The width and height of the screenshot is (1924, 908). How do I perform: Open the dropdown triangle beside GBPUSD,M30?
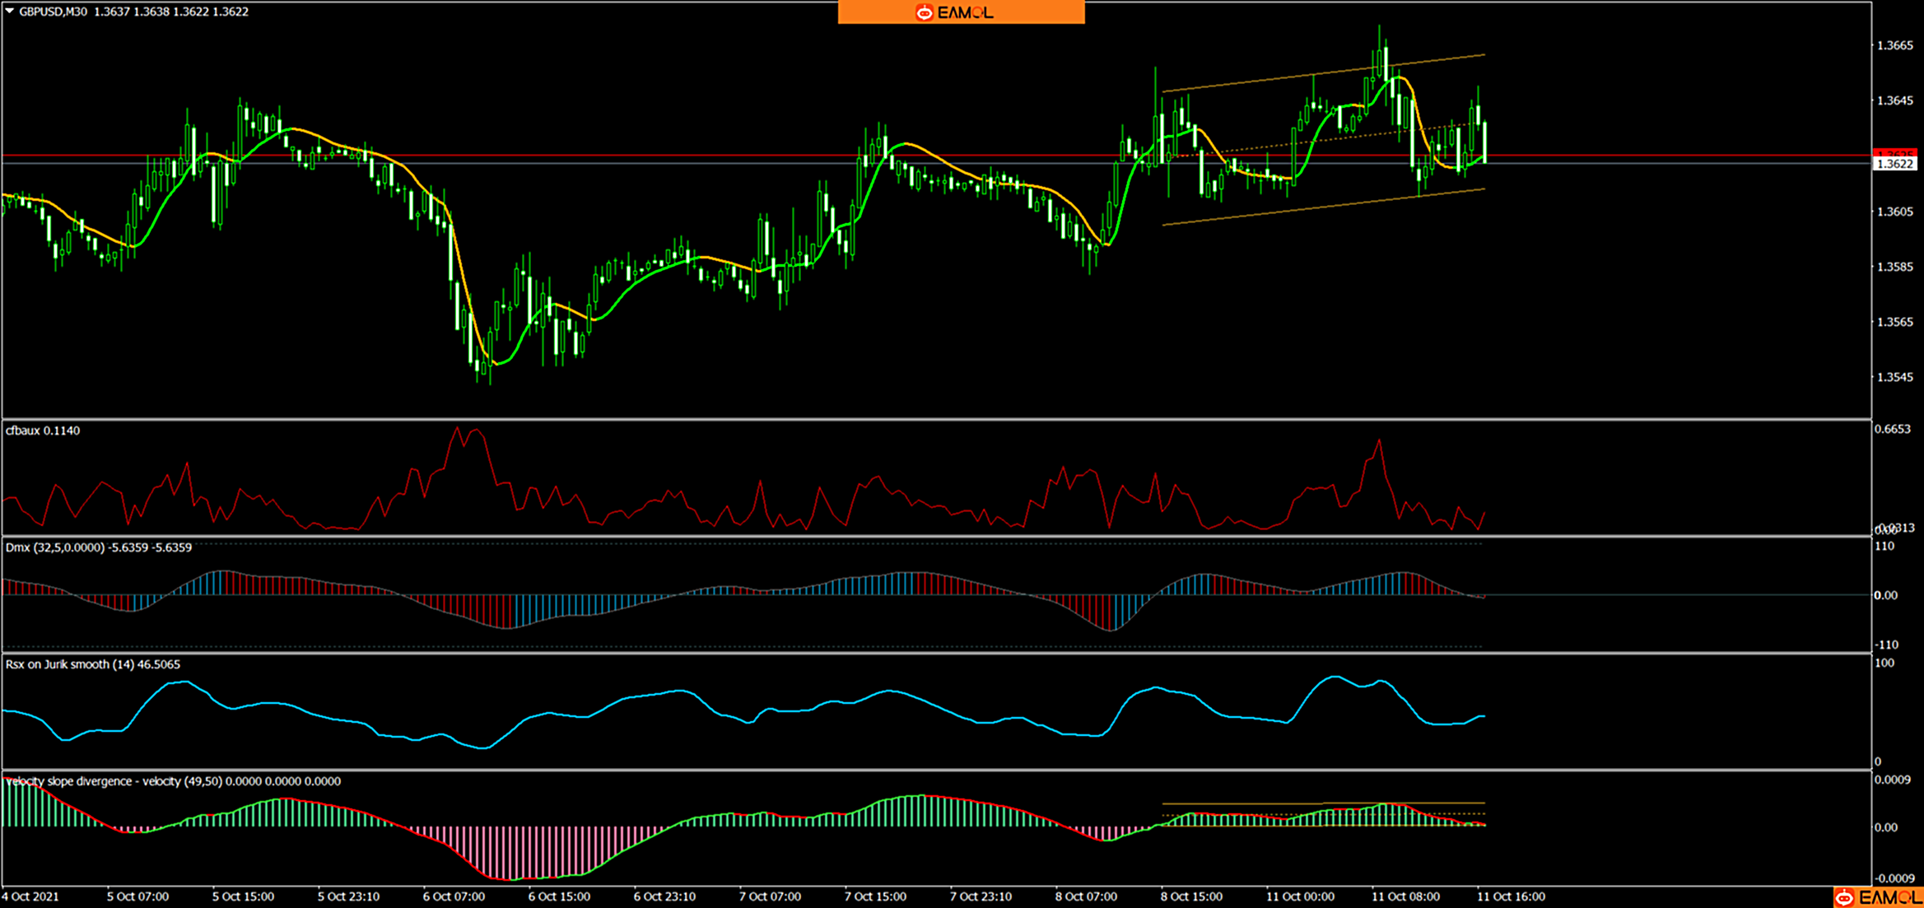click(10, 12)
